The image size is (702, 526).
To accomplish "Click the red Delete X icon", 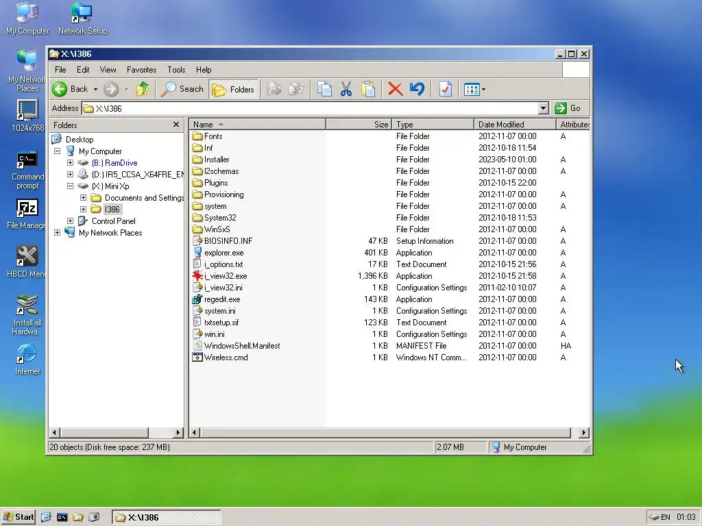I will [395, 89].
